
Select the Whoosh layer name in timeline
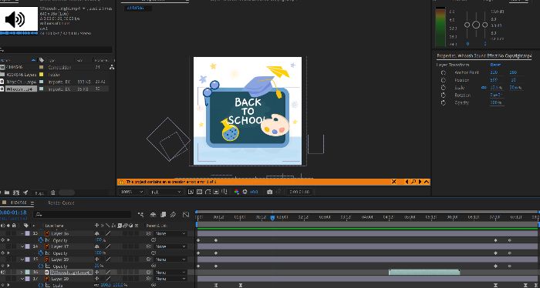(x=72, y=272)
